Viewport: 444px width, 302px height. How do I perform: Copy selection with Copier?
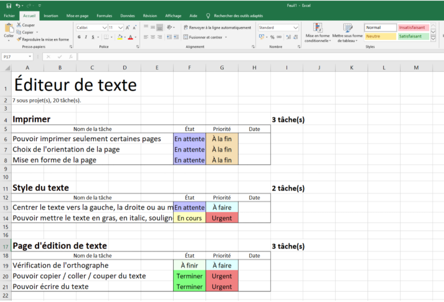(x=25, y=32)
